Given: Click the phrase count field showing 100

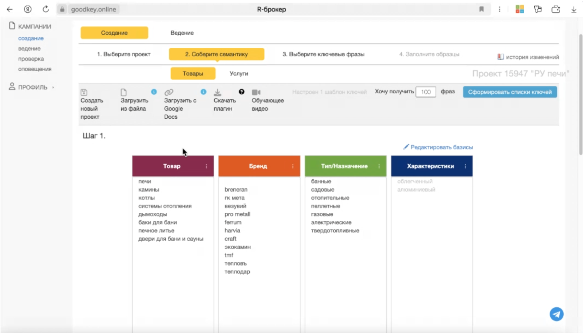Looking at the screenshot, I should pos(426,92).
